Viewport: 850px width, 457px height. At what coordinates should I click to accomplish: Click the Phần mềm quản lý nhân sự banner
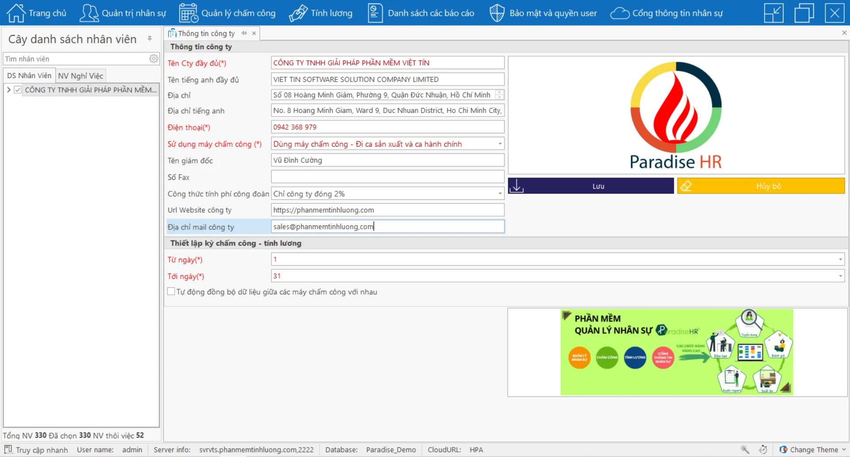(676, 352)
